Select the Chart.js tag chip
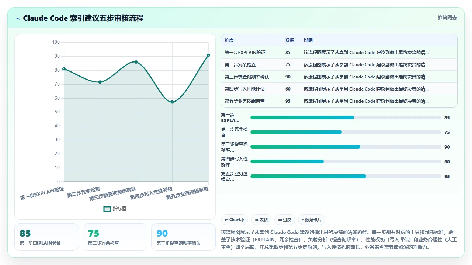 (235, 220)
